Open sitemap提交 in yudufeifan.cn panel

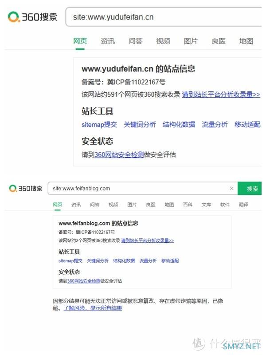(99, 125)
